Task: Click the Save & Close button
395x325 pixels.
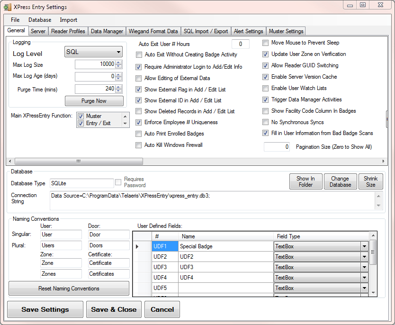Action: click(x=114, y=309)
